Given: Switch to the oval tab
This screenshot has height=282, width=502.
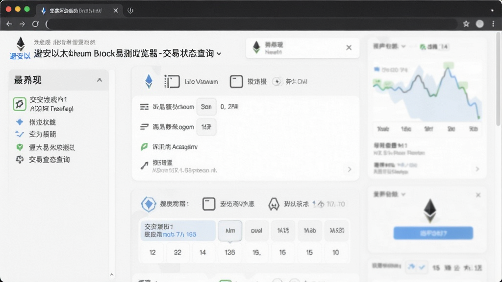Looking at the screenshot, I should coord(256,231).
